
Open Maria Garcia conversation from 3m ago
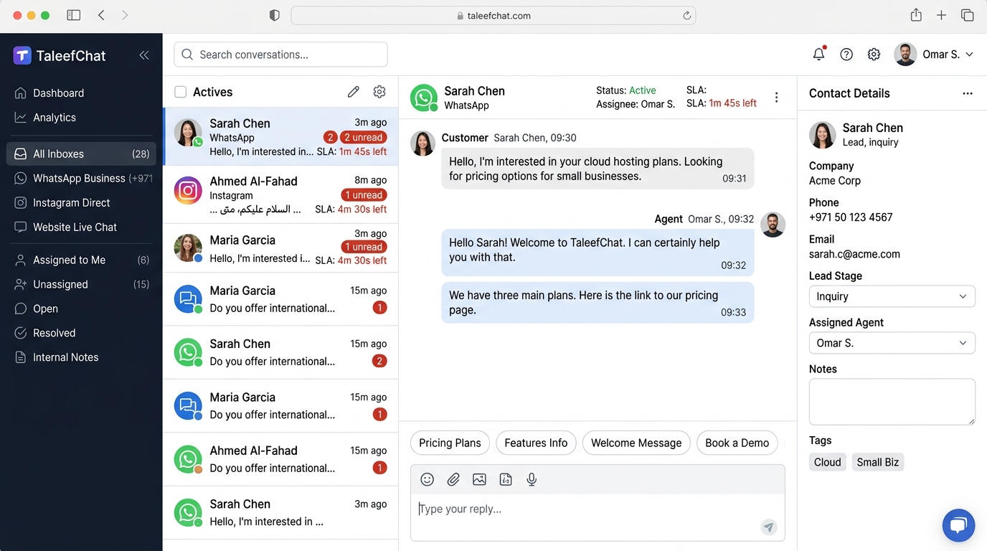[280, 248]
